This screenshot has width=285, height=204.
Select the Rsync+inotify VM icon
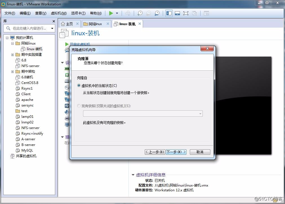tap(18, 134)
